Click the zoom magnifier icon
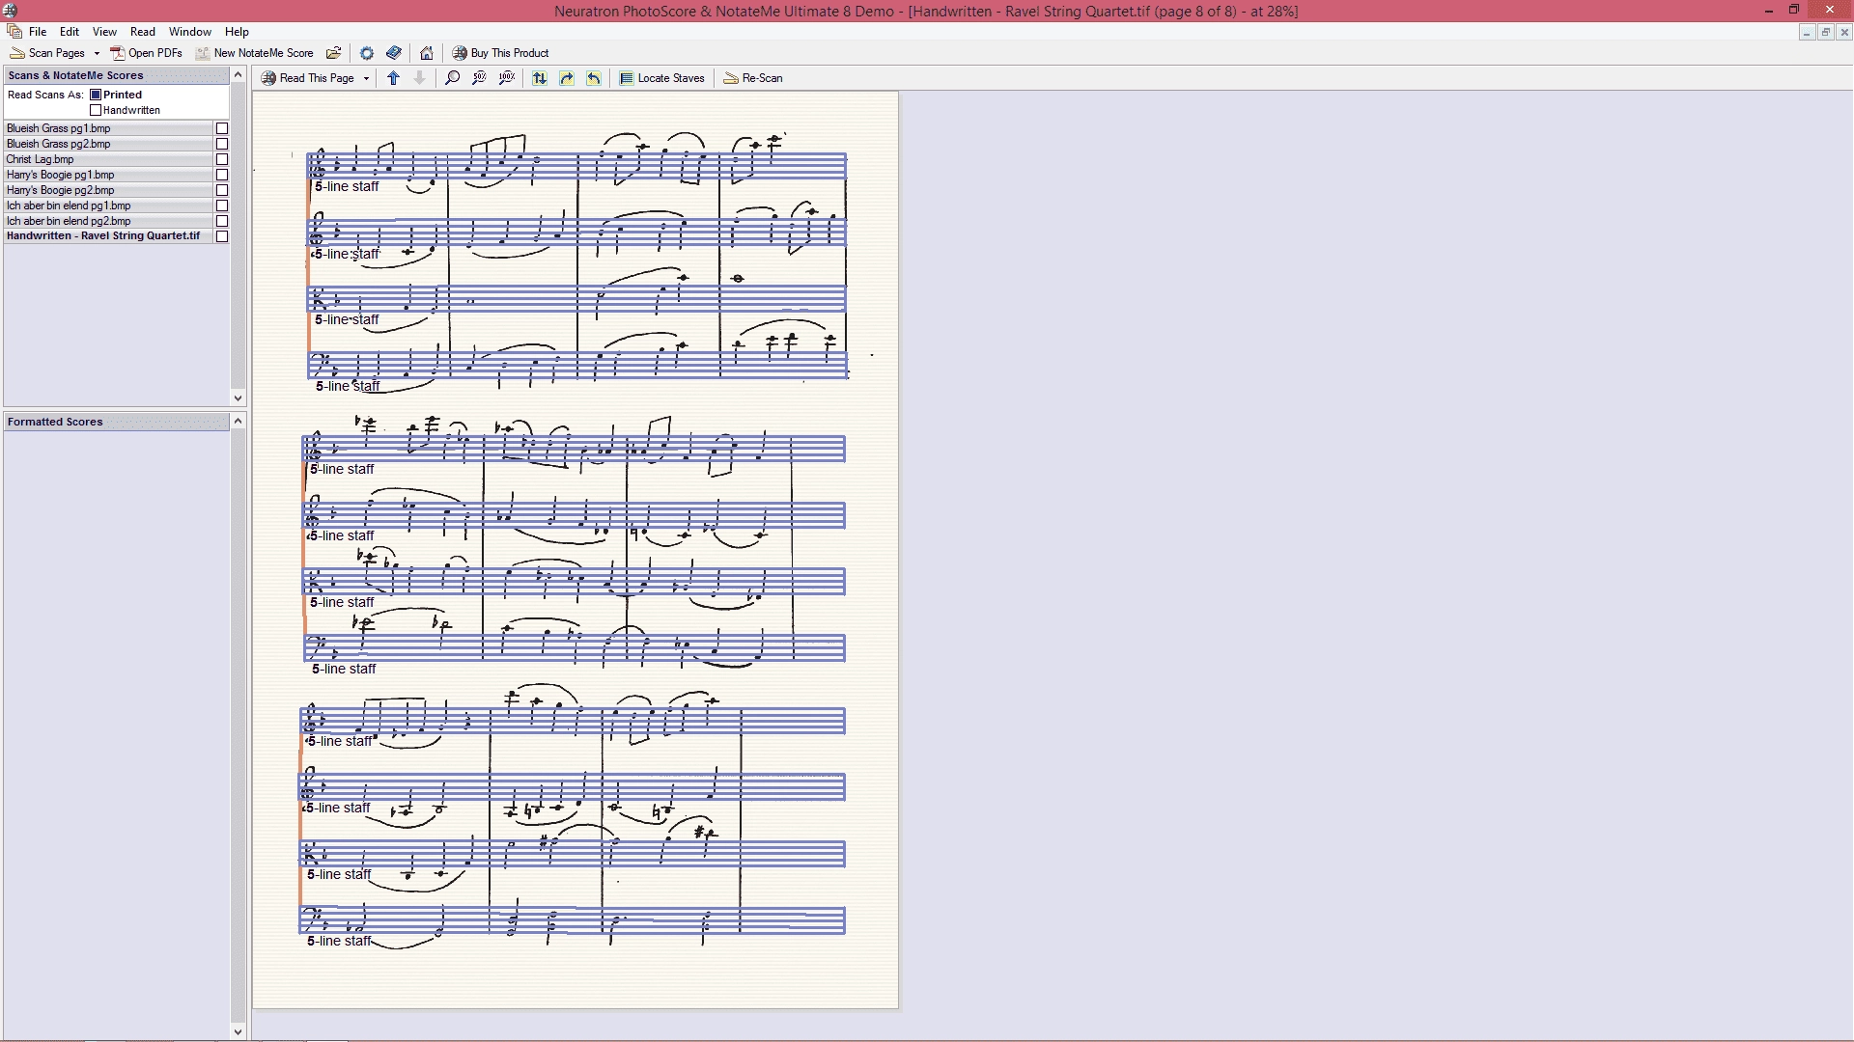 [x=452, y=78]
